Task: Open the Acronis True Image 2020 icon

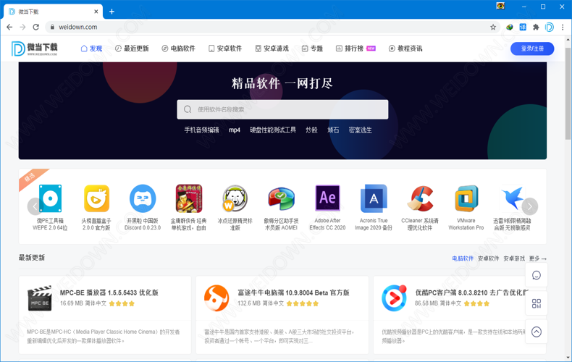Action: 374,198
